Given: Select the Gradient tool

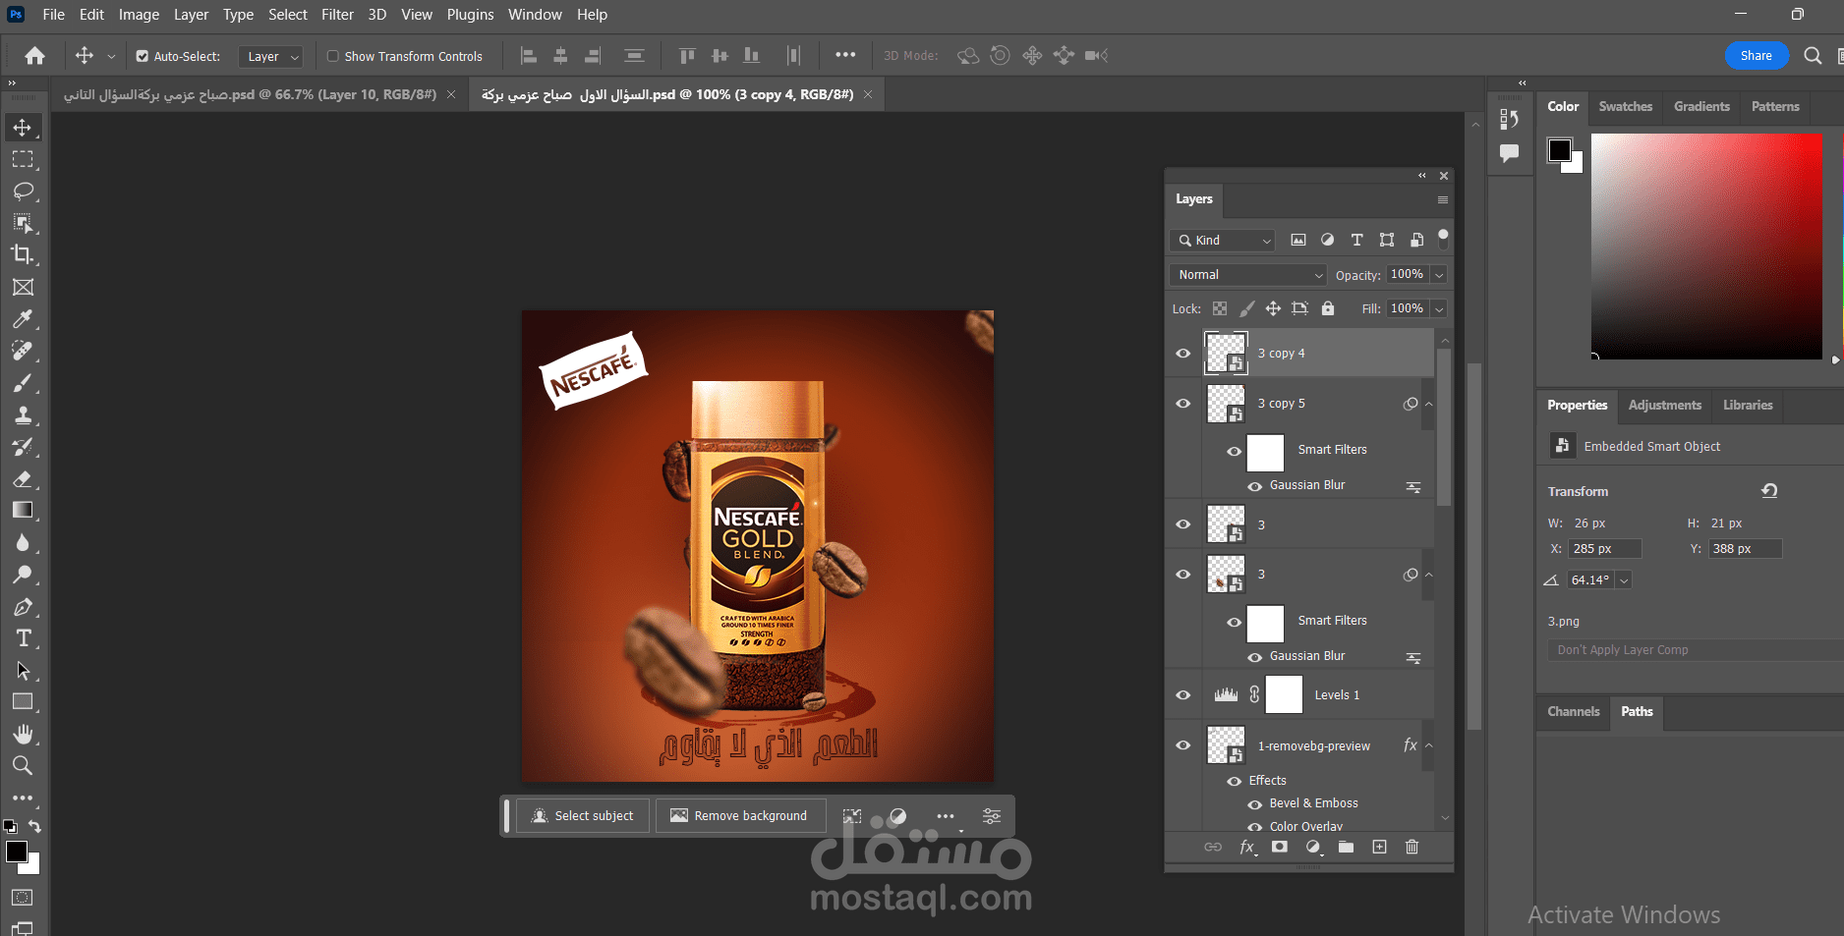Looking at the screenshot, I should 23,510.
